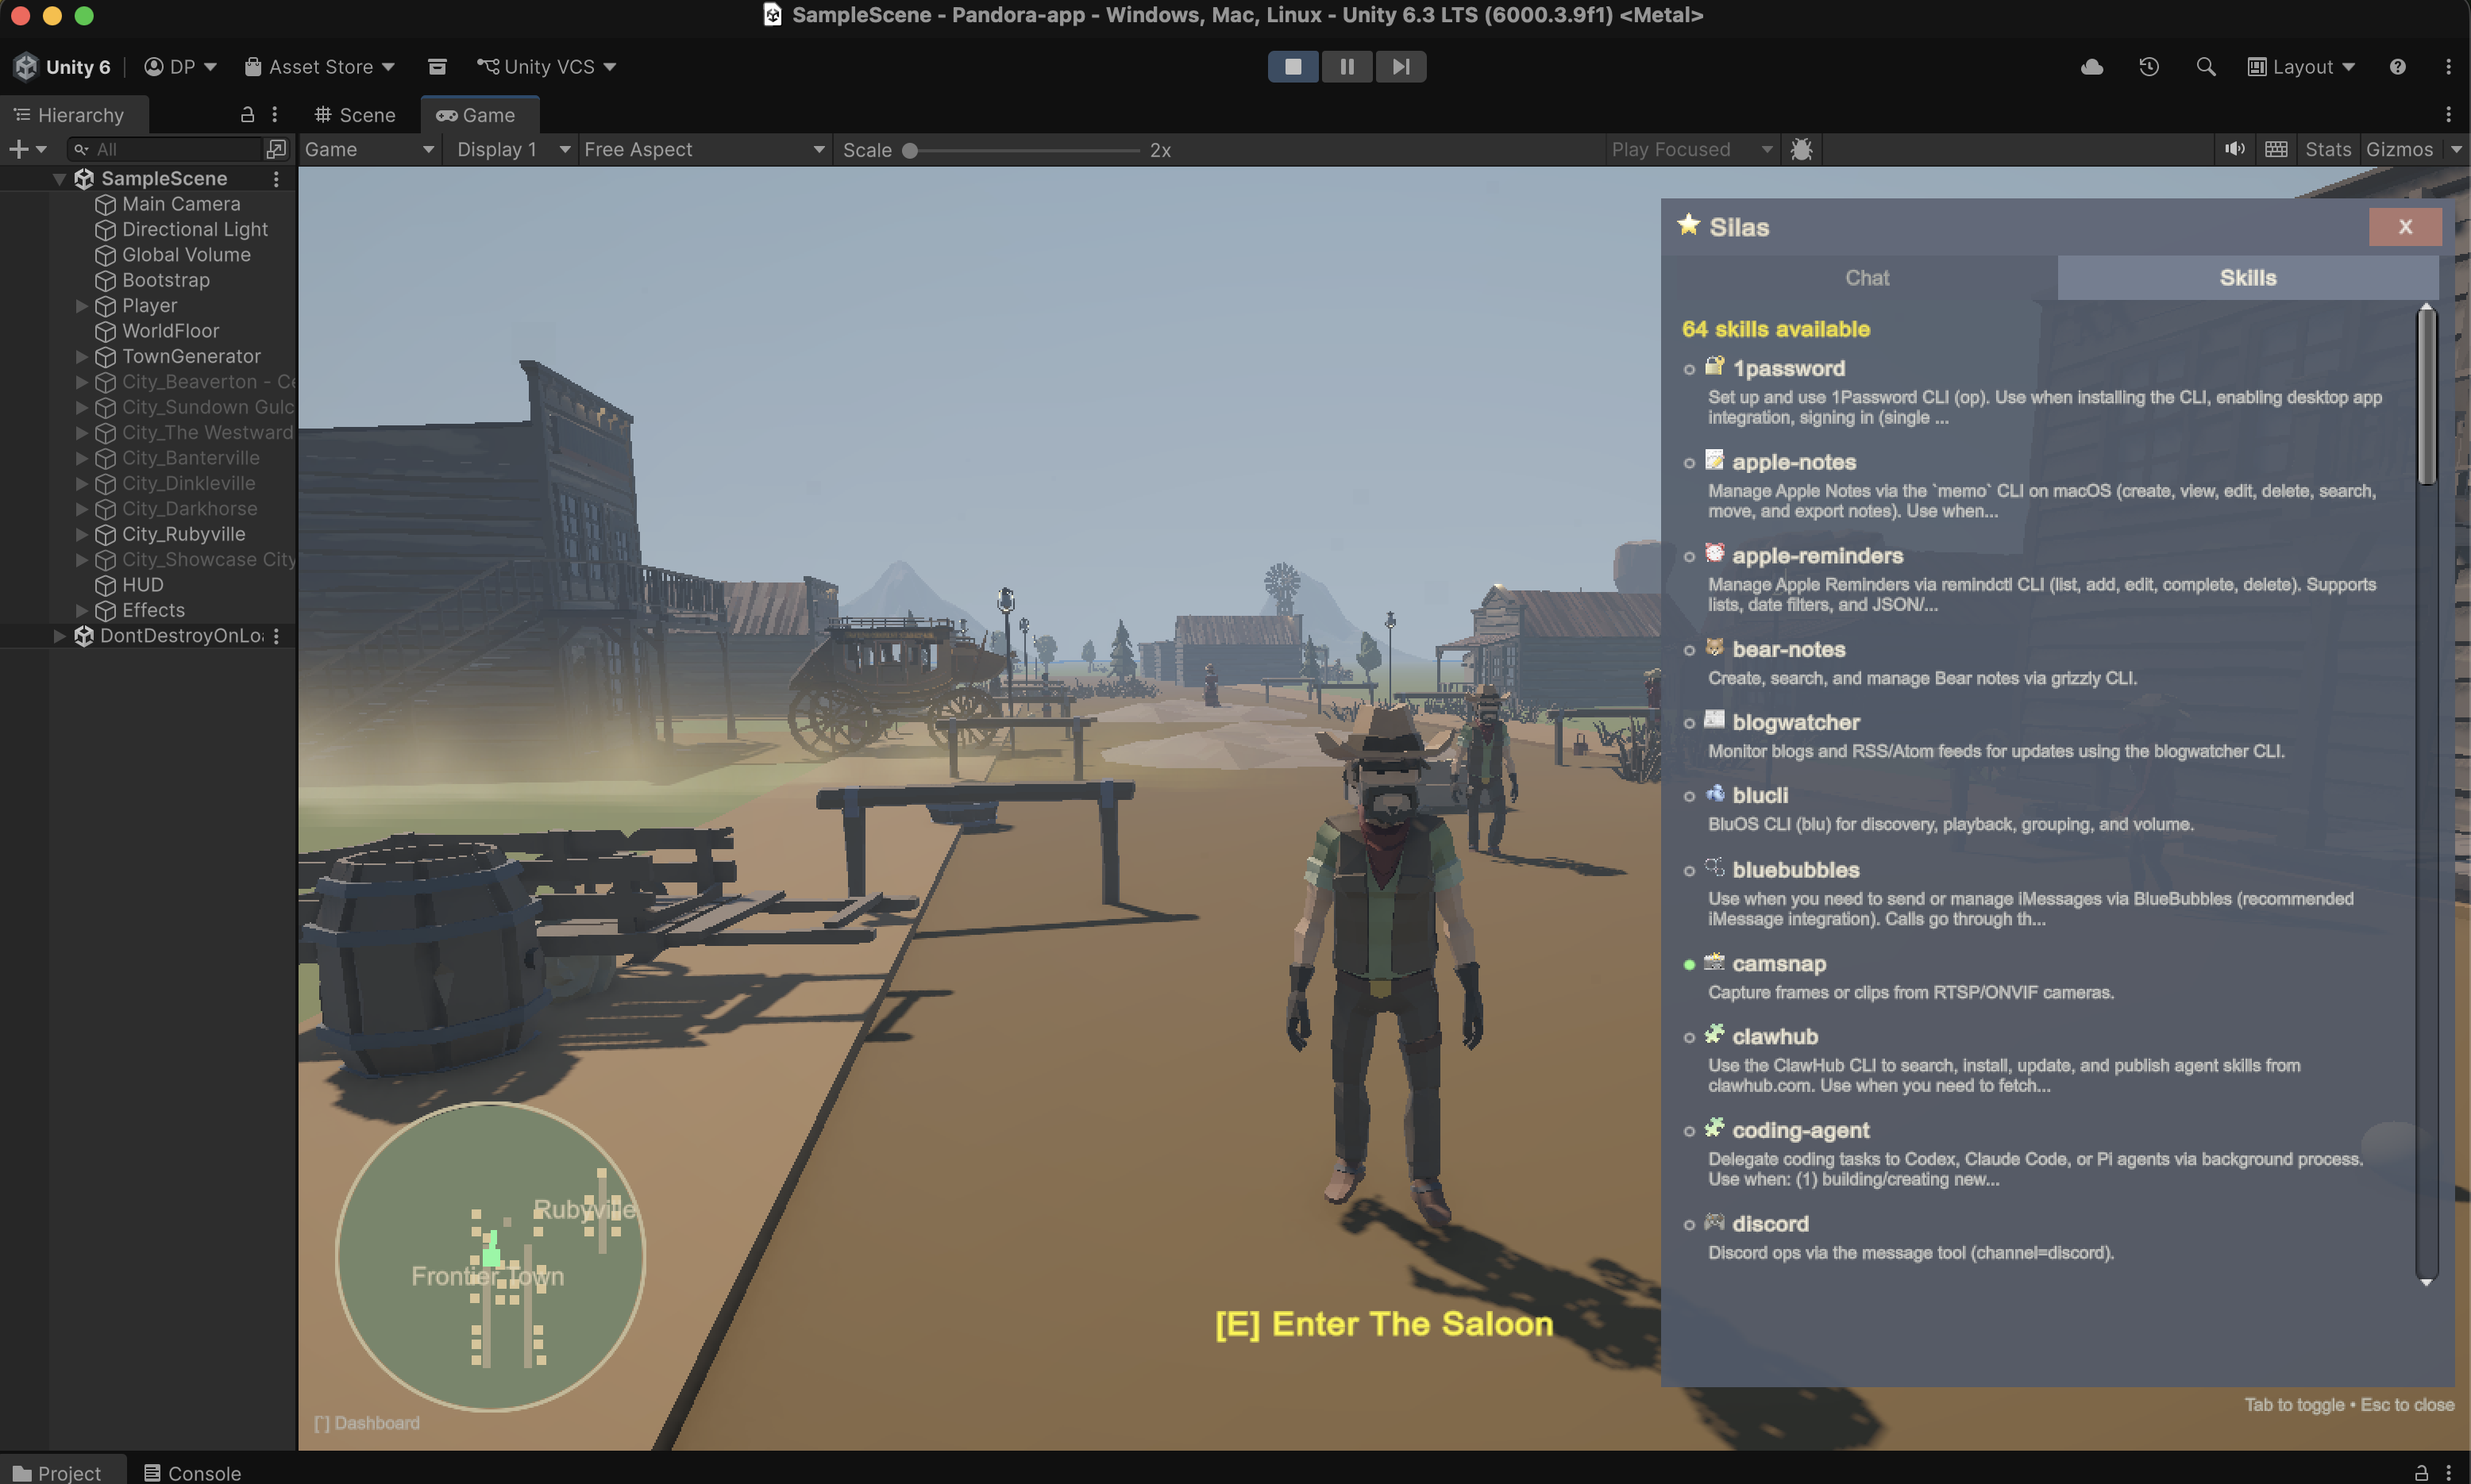
Task: Switch to the Scene tab
Action: tap(355, 115)
